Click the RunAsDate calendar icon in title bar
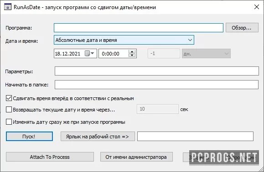This screenshot has width=264, height=172. pyautogui.click(x=8, y=7)
